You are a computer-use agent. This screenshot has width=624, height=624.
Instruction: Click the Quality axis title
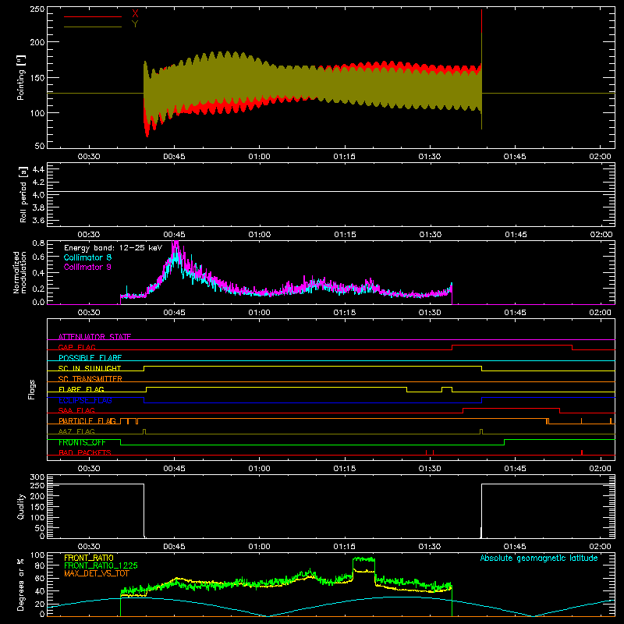point(21,506)
